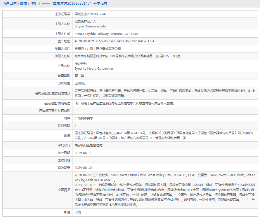Viewport: 260px width, 219px height.
Task: Select the 其他内容 label
Action: 64,125
